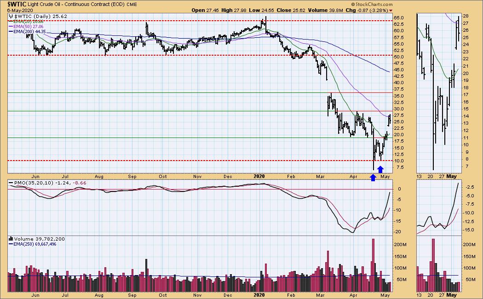Click the EMA(20) 20.66 legend text
The height and width of the screenshot is (299, 483).
(x=28, y=22)
